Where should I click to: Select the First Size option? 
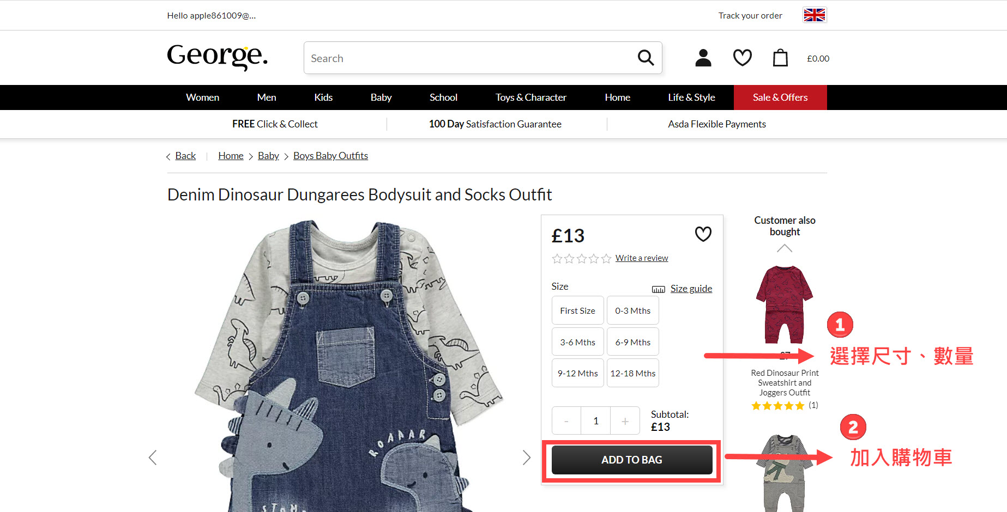click(x=577, y=310)
